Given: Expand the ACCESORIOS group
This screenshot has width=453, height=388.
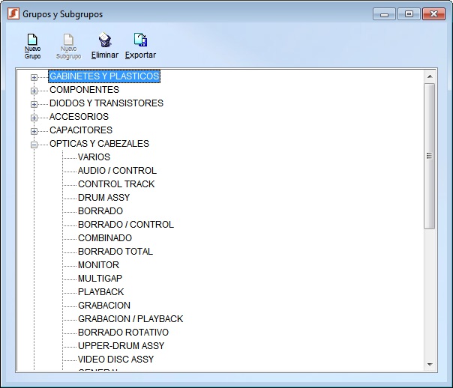Looking at the screenshot, I should [34, 117].
